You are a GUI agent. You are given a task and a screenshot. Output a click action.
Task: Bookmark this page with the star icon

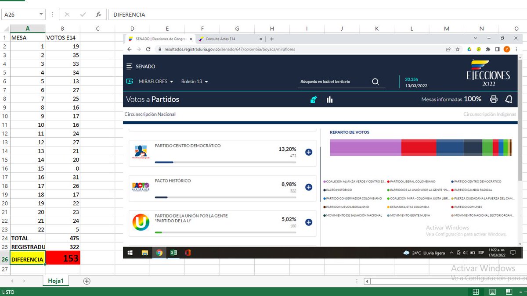(x=458, y=50)
